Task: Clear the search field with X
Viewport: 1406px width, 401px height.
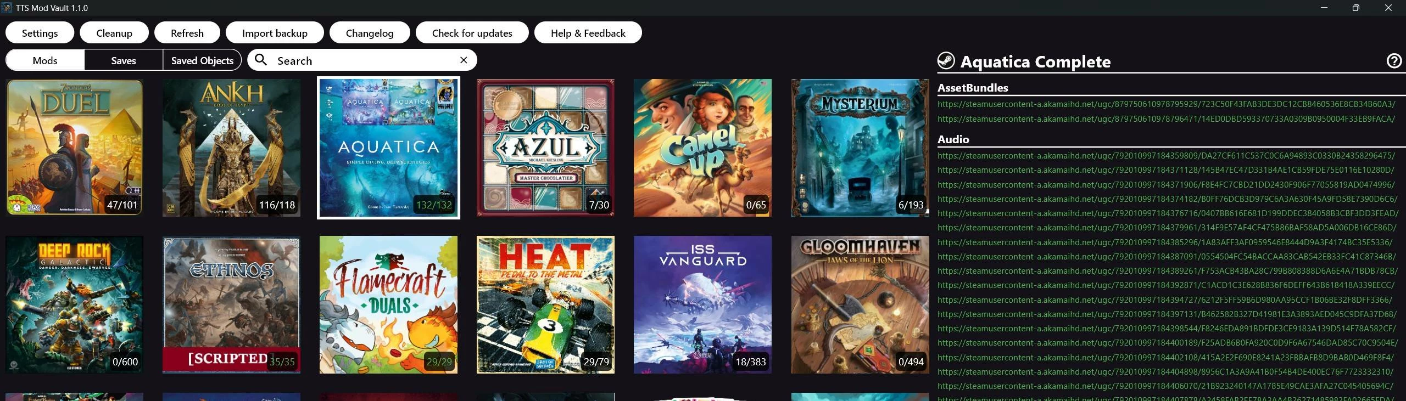Action: coord(464,60)
